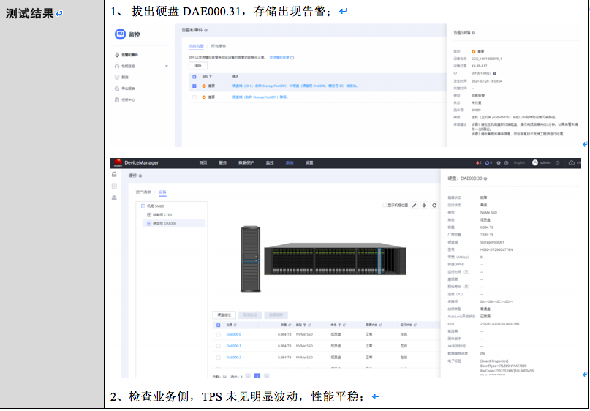Open 类型 filter in disk table header
590x411 pixels.
304,325
